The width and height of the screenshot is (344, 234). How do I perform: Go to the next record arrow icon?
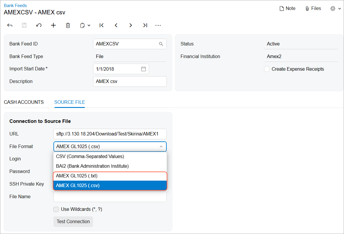click(x=130, y=25)
